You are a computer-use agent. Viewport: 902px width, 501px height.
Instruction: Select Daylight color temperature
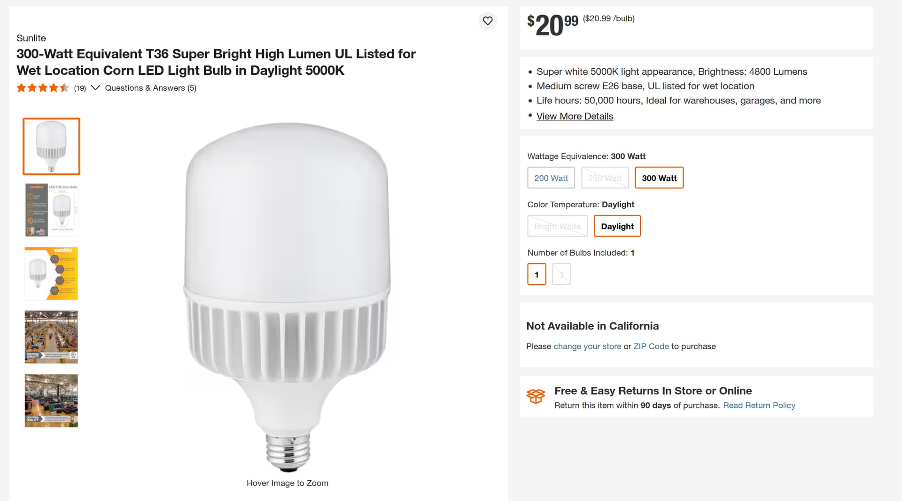point(617,226)
